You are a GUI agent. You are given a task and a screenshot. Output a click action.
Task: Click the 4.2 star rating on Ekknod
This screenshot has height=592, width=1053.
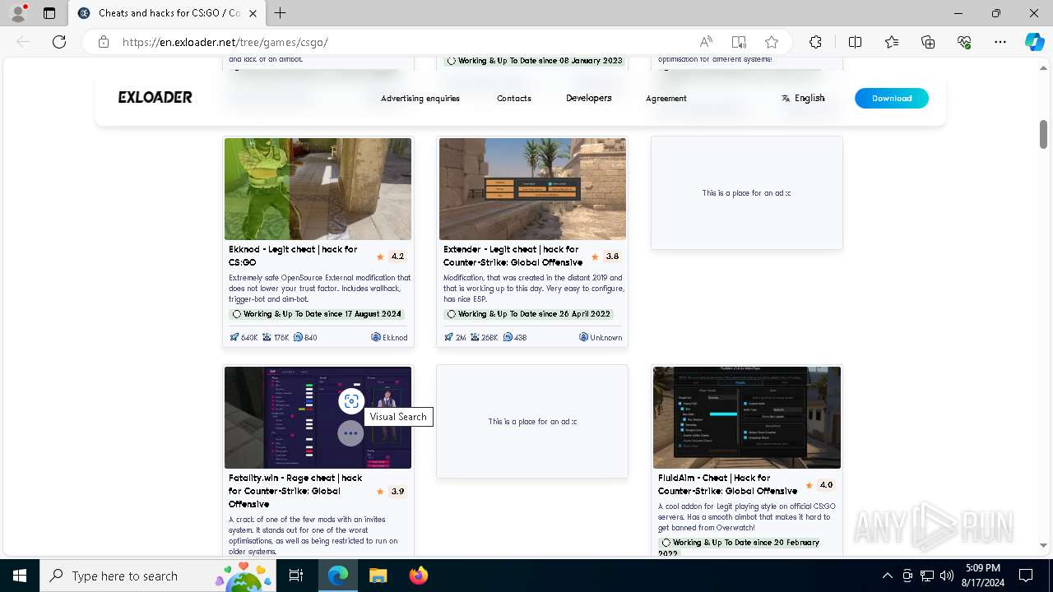tap(392, 257)
